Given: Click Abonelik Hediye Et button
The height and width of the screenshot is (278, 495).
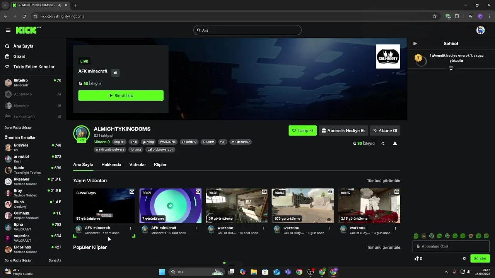Looking at the screenshot, I should [x=343, y=131].
